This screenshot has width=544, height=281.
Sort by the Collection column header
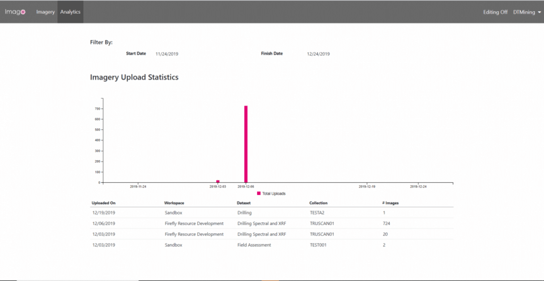318,203
